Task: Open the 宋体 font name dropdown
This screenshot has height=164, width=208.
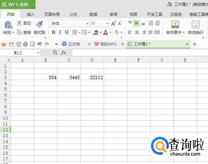Action: 88,24
